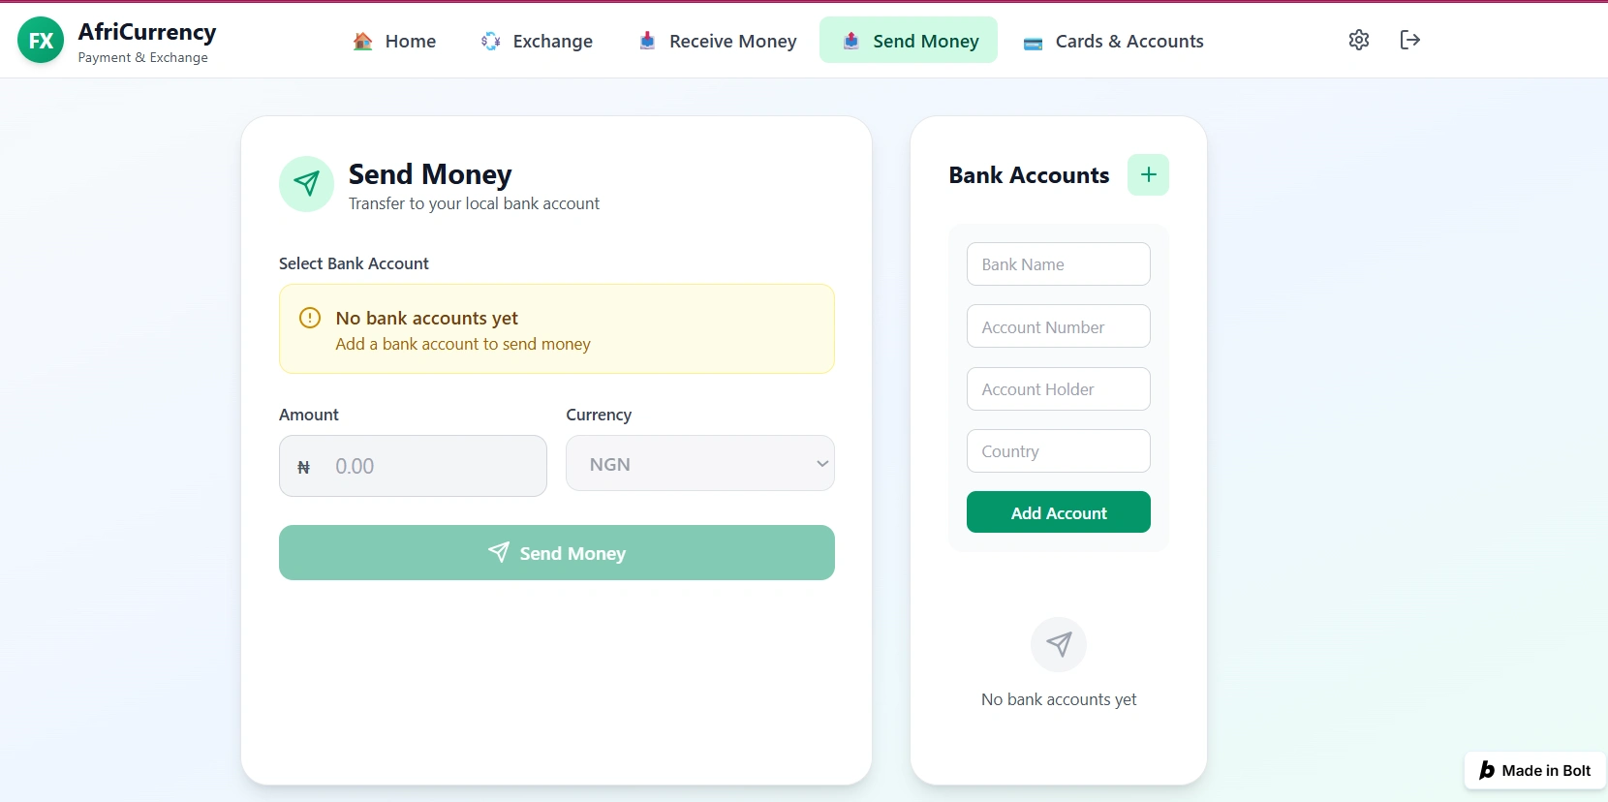Open Cards & Accounts page
This screenshot has width=1608, height=802.
(1114, 41)
